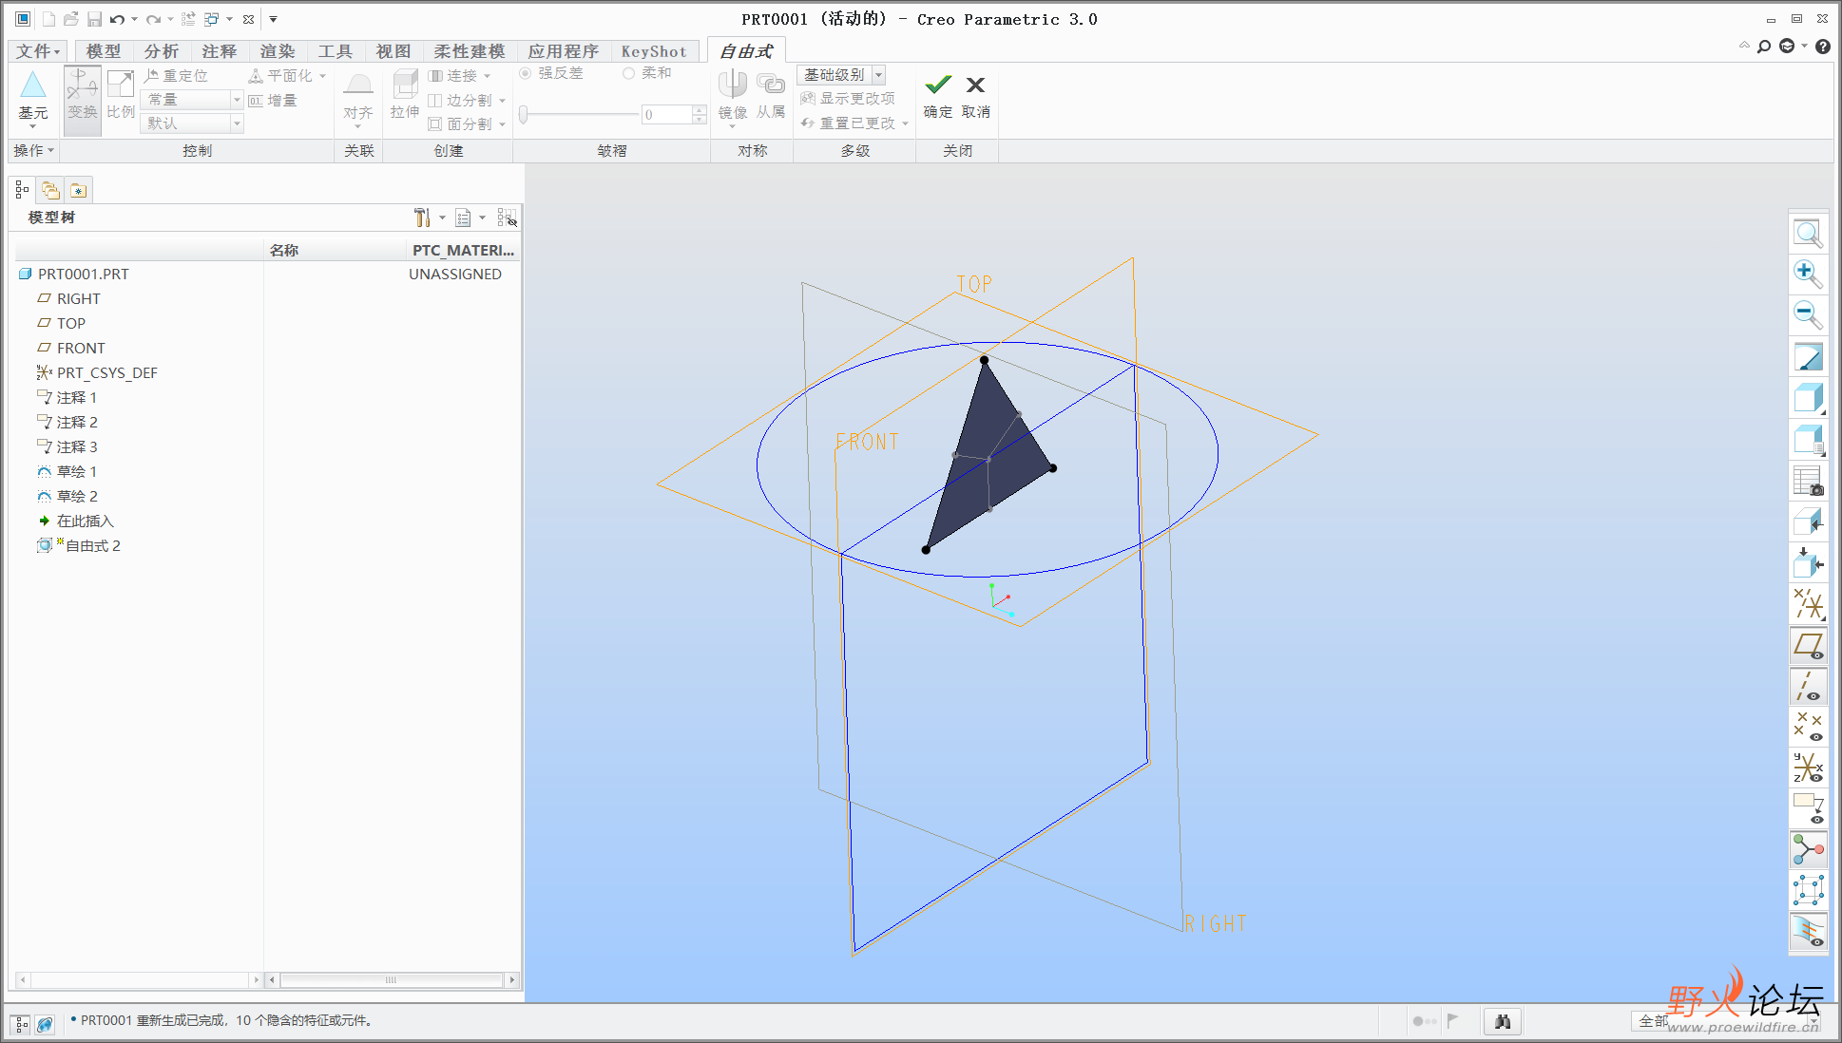Image resolution: width=1842 pixels, height=1043 pixels.
Task: Click the 取消 cancel button
Action: click(x=976, y=96)
